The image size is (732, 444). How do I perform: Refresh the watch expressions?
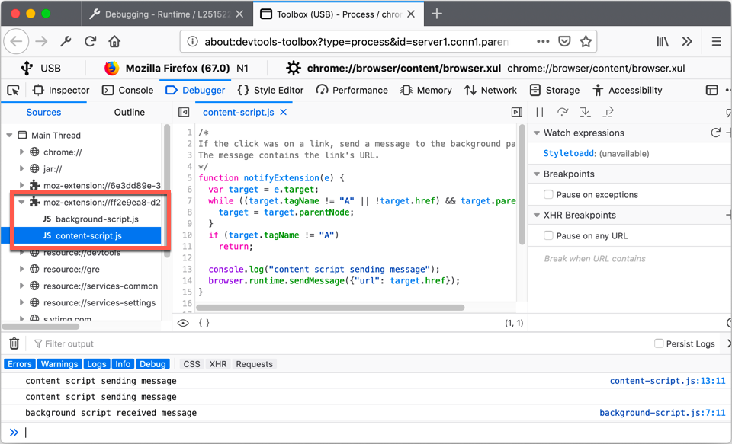714,132
